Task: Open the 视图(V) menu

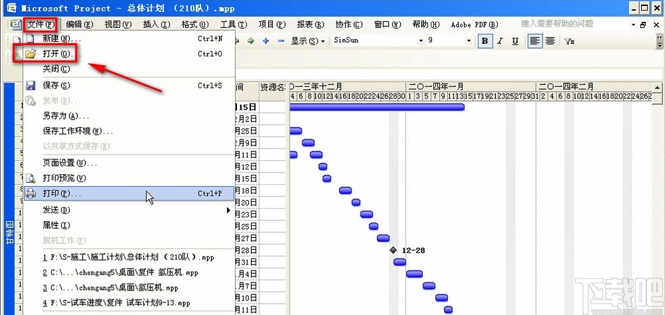Action: 118,25
